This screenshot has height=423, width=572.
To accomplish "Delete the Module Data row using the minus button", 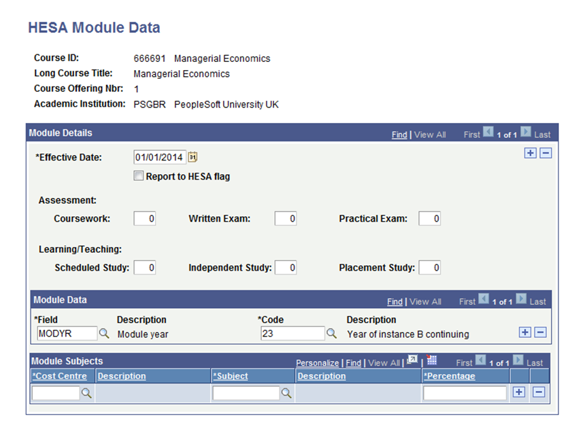I will click(540, 332).
